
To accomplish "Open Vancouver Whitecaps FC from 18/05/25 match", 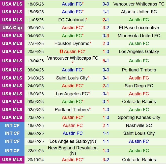I will coord(139,4).
